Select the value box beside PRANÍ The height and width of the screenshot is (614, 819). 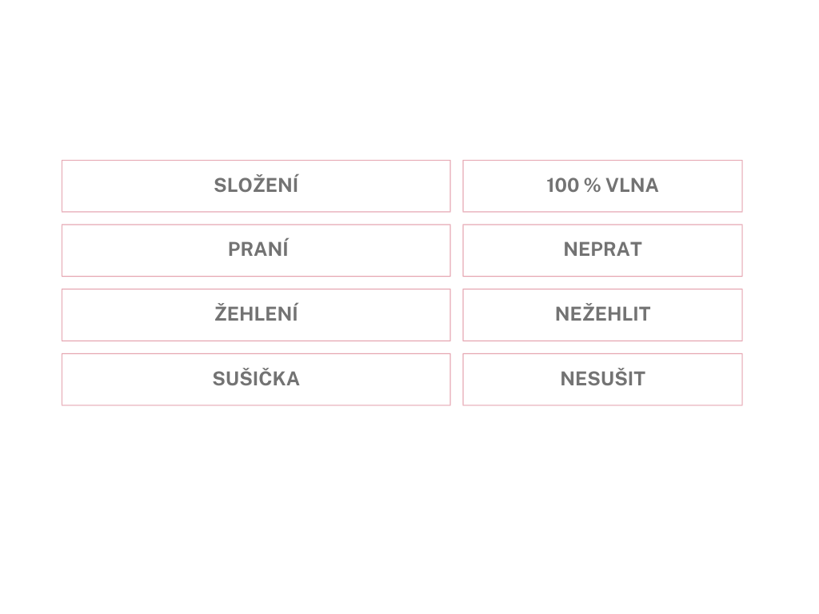coord(602,250)
